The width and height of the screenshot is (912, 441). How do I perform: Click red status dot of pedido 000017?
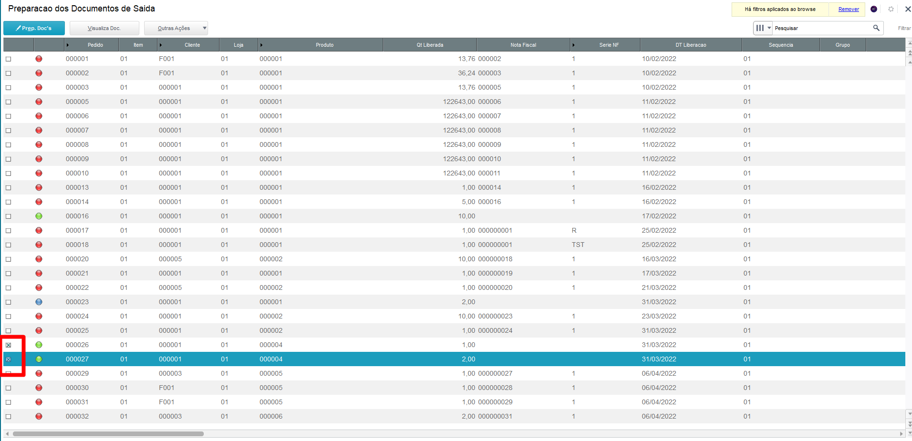[x=39, y=230]
